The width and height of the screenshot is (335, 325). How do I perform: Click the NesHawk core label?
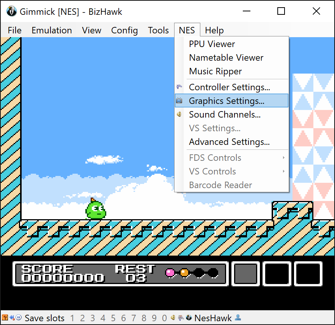pyautogui.click(x=213, y=318)
